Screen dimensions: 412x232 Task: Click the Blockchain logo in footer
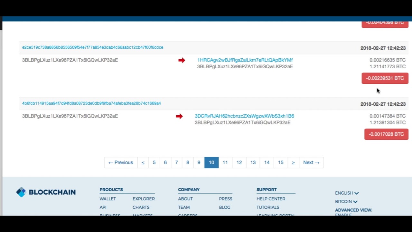(46, 192)
